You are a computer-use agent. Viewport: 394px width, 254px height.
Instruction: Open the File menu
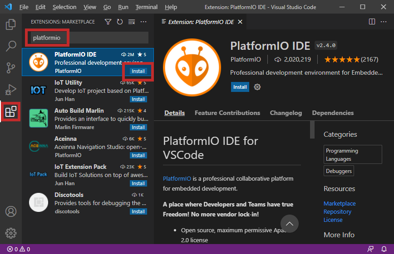24,7
